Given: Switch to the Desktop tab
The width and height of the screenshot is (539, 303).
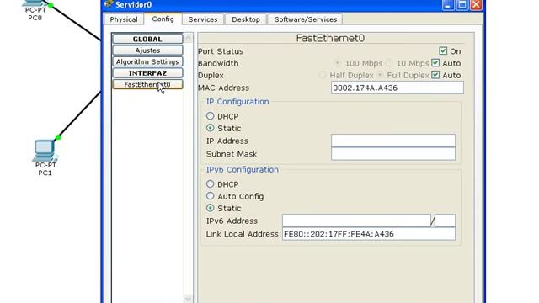Looking at the screenshot, I should pos(246,19).
